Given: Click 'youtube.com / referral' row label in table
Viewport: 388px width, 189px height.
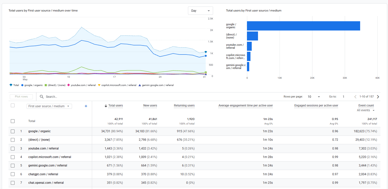Looking at the screenshot, I should tap(43, 148).
